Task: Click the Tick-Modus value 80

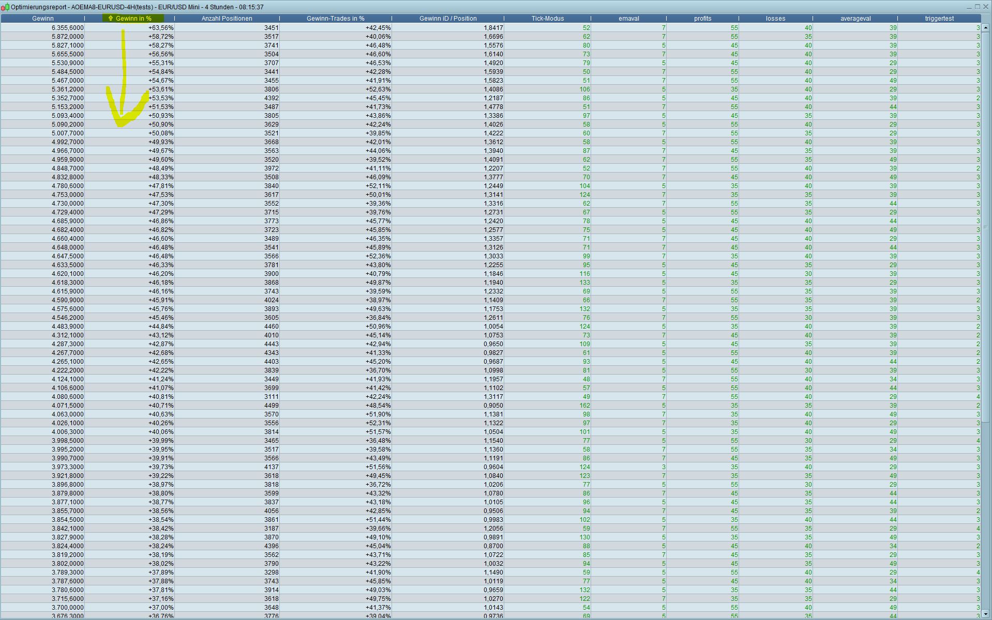Action: pyautogui.click(x=586, y=45)
